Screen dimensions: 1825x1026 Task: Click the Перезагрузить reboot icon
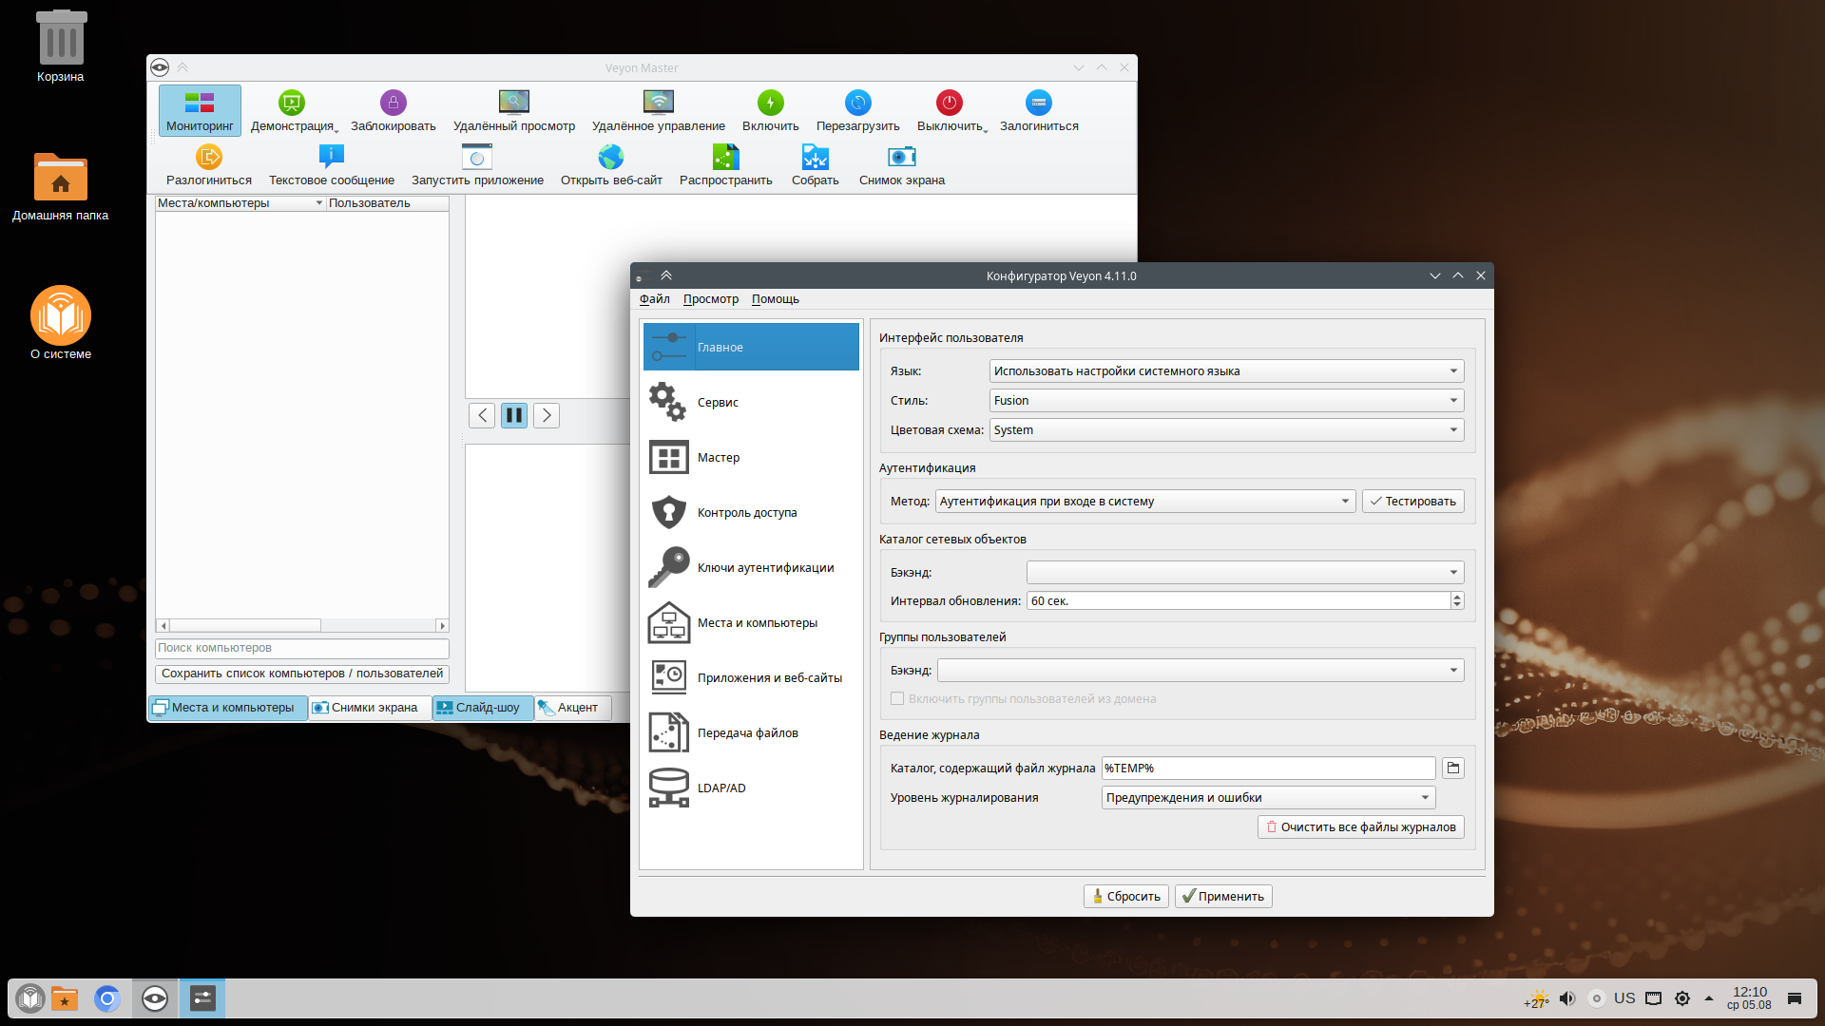(858, 103)
